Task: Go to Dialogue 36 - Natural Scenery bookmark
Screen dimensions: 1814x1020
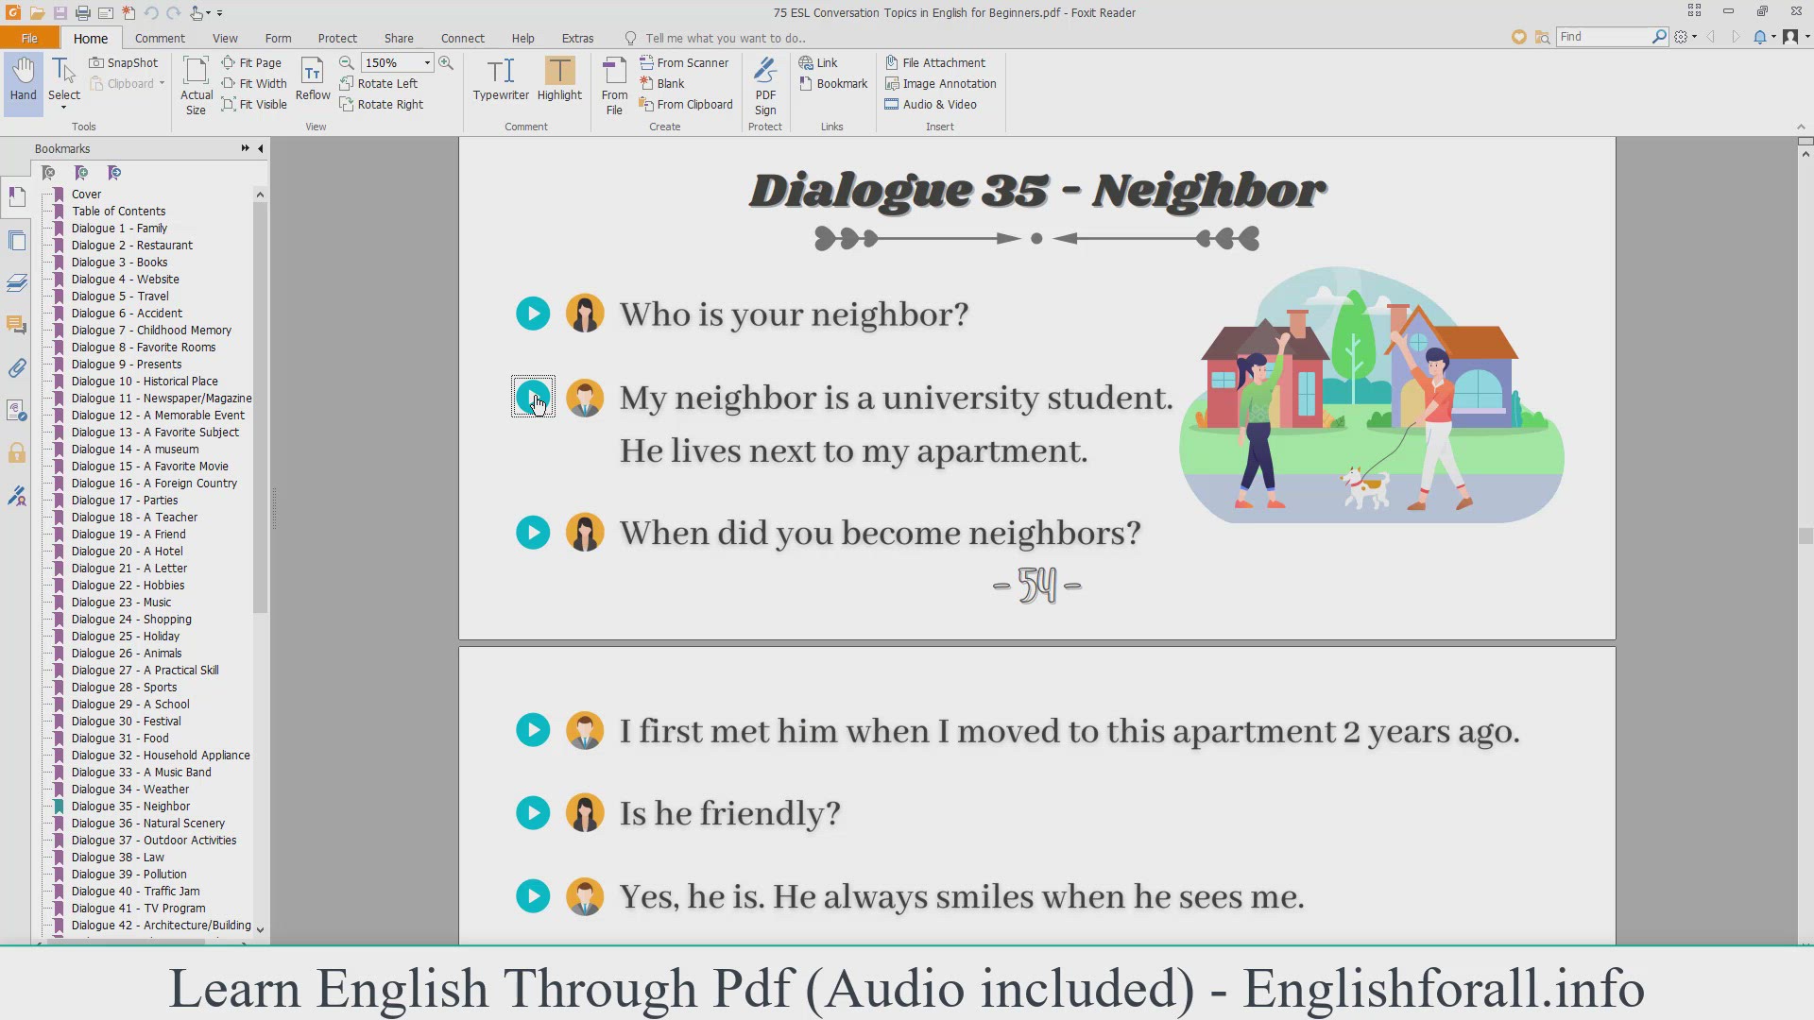Action: 148,824
